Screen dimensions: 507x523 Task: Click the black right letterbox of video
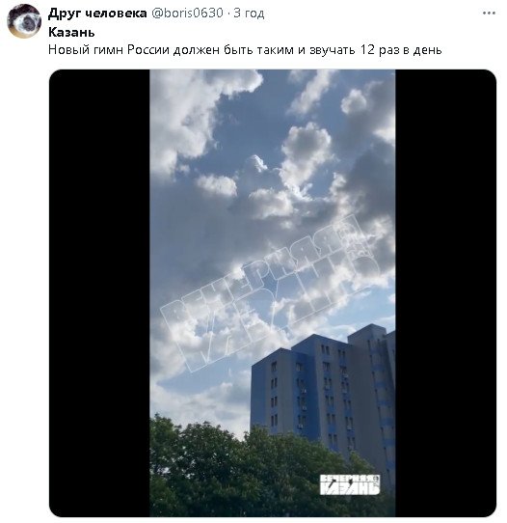(x=445, y=293)
